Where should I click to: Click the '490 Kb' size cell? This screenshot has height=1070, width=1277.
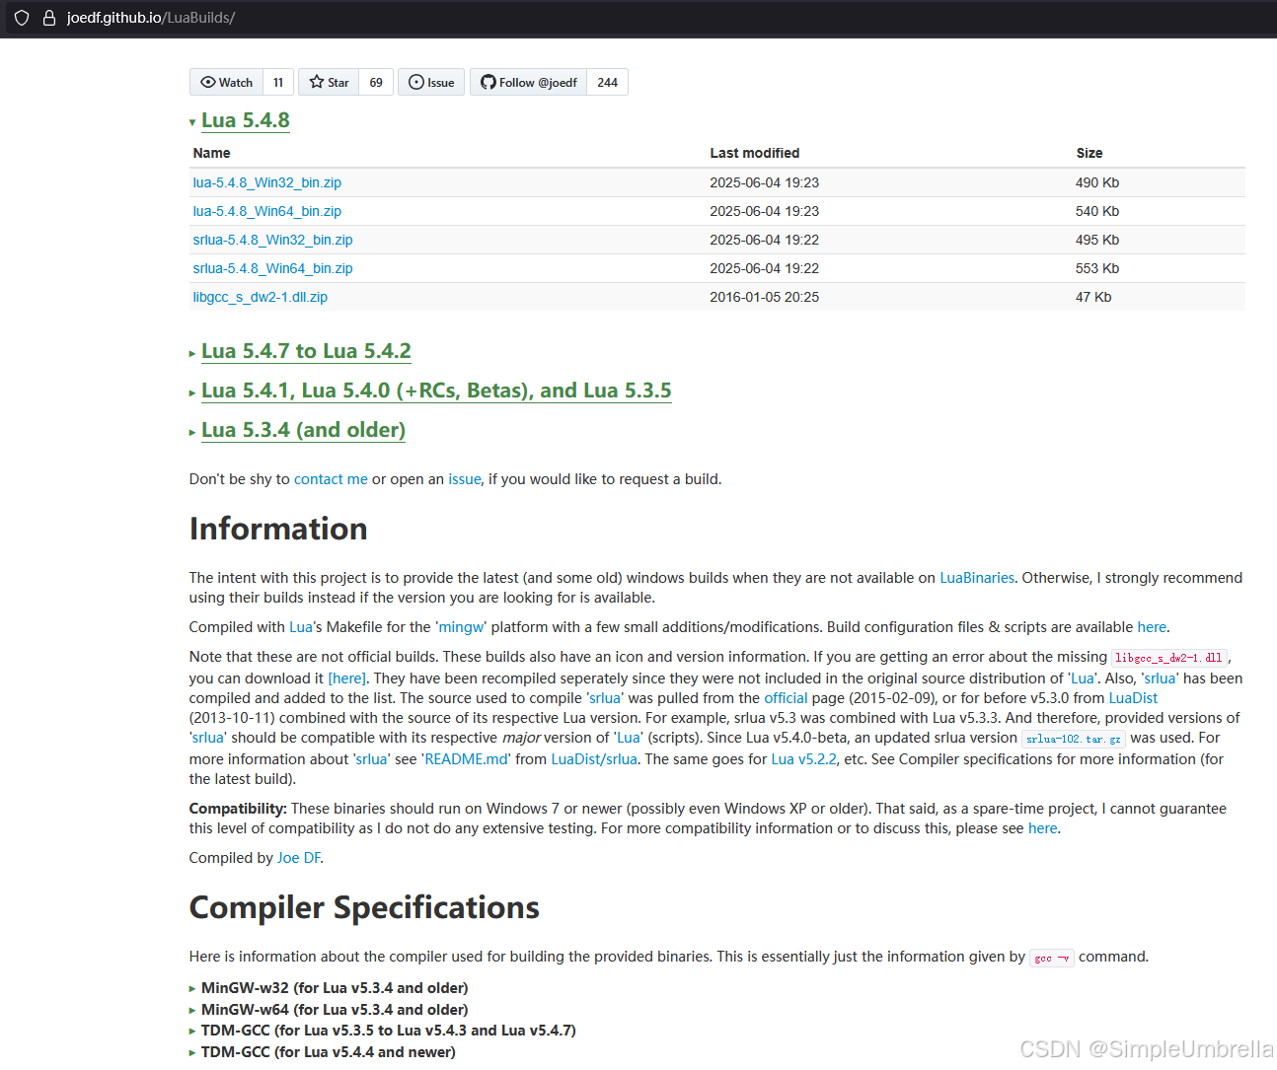[x=1097, y=182]
